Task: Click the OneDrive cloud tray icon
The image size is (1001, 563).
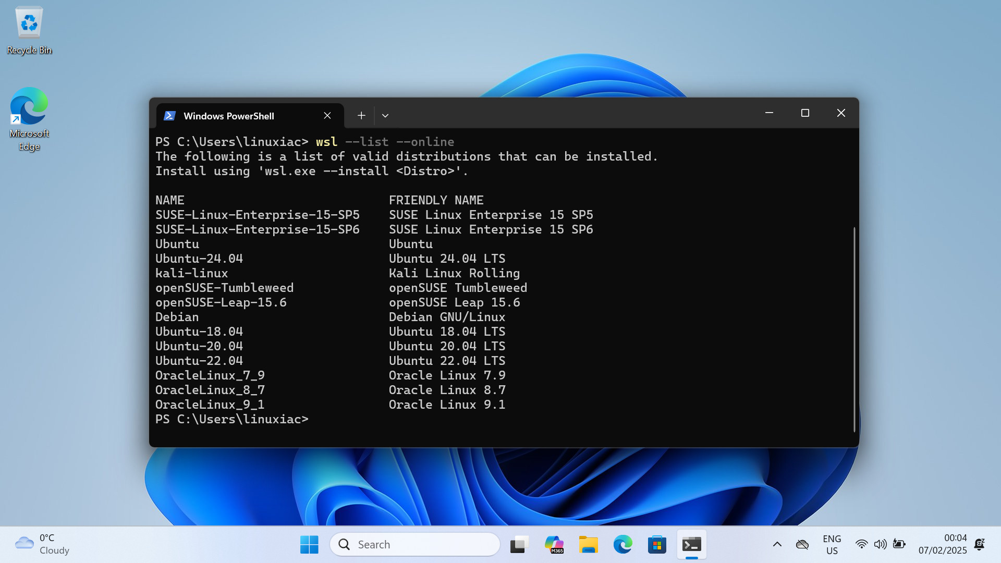Action: (802, 545)
